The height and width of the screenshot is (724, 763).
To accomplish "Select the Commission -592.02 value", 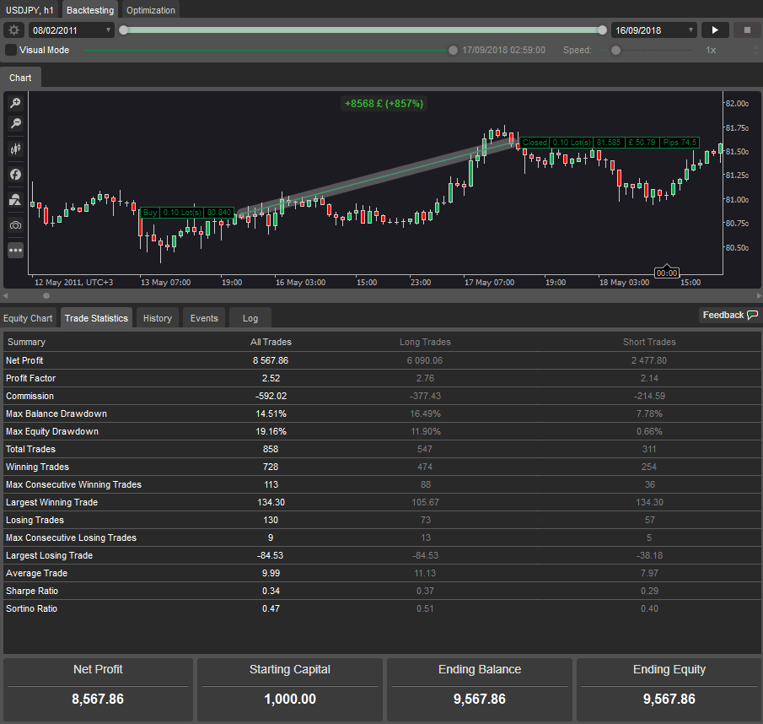I will coord(271,396).
